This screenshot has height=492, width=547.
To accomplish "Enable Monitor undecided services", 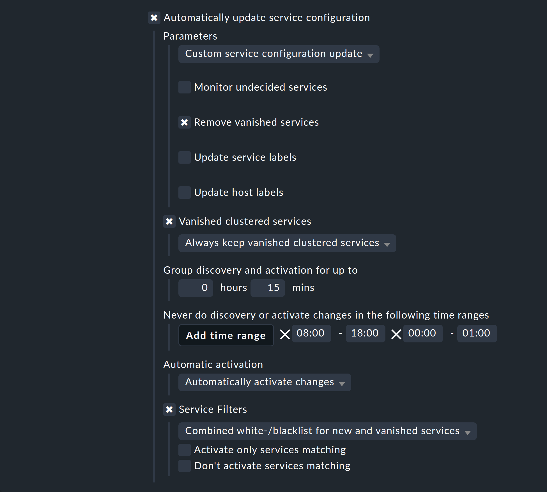I will point(184,87).
